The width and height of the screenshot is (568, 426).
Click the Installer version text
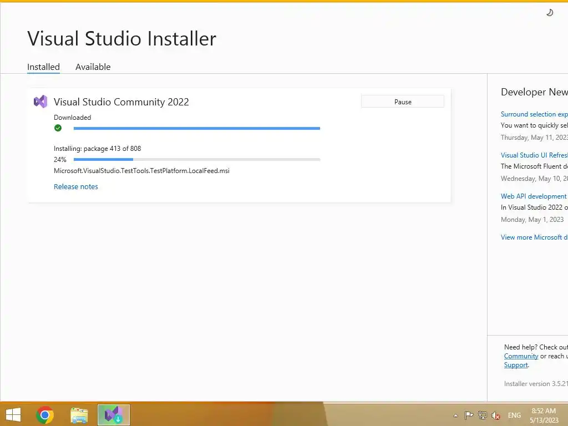536,384
